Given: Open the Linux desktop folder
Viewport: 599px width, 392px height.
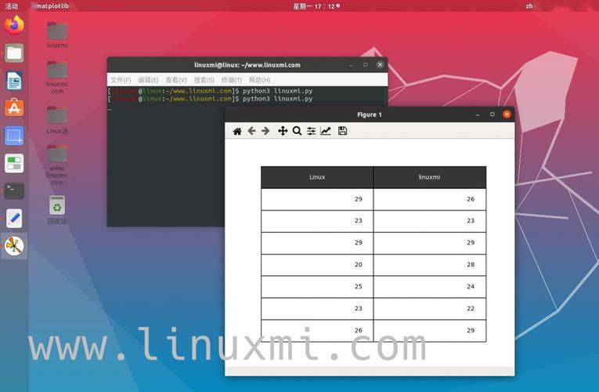Looking at the screenshot, I should [x=57, y=120].
